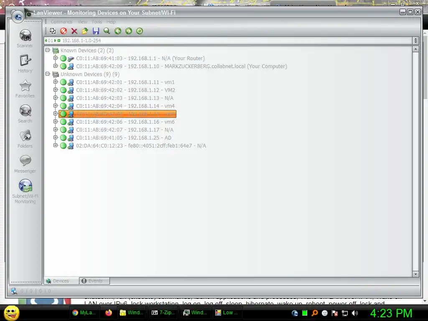Click the red X delete toolbar icon

pos(74,31)
